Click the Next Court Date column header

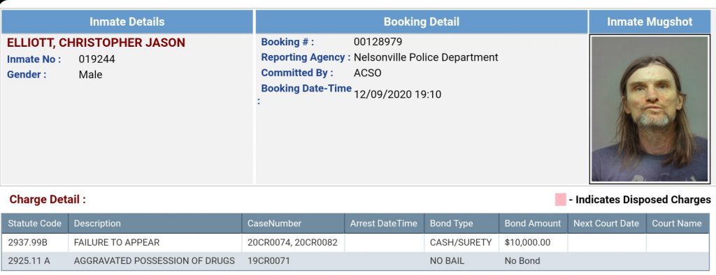606,223
